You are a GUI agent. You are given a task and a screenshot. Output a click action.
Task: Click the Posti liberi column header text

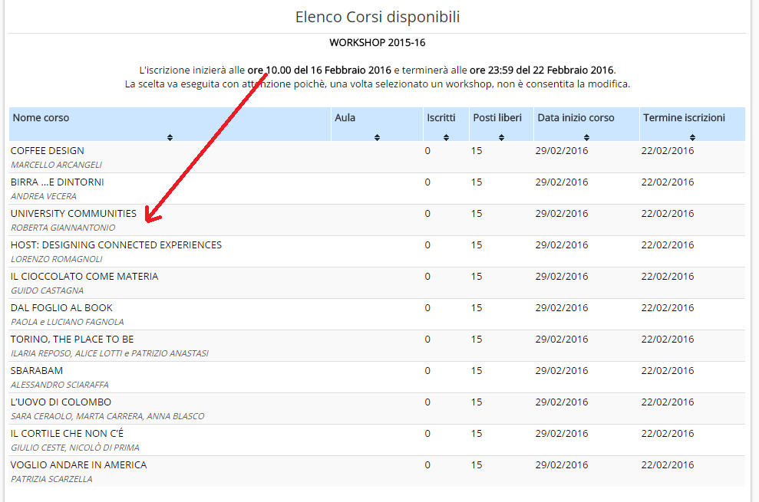[x=497, y=118]
